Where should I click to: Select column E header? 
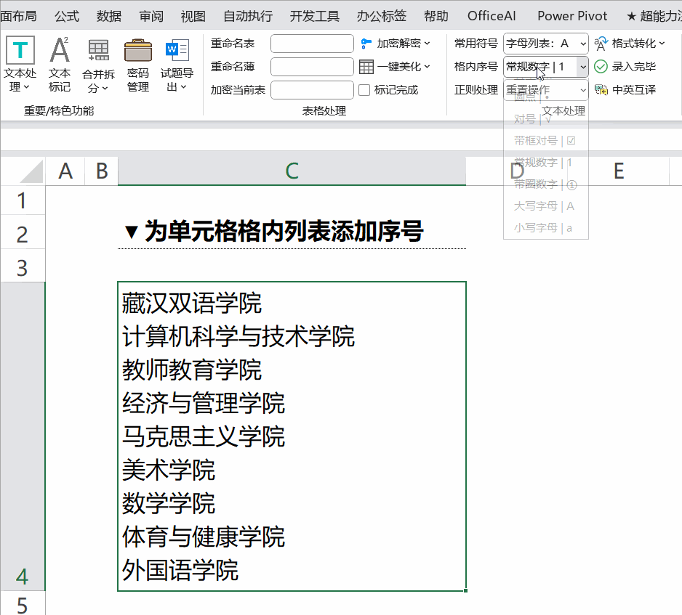[619, 171]
